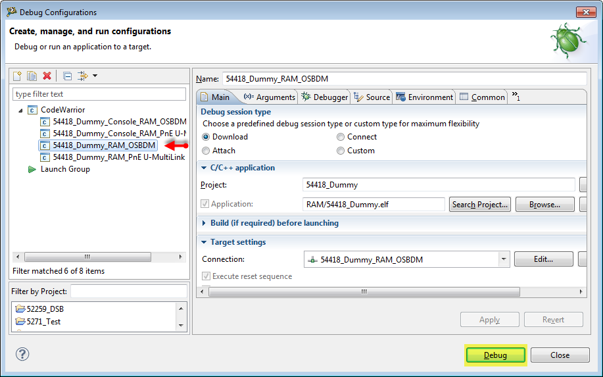603x377 pixels.
Task: Click the New launch configuration icon
Action: click(x=17, y=76)
